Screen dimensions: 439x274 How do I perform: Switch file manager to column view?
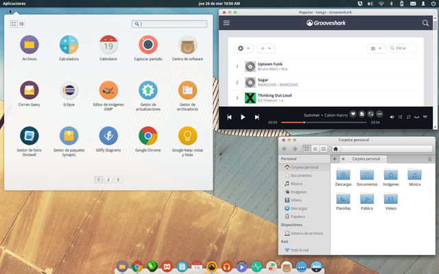pos(324,149)
